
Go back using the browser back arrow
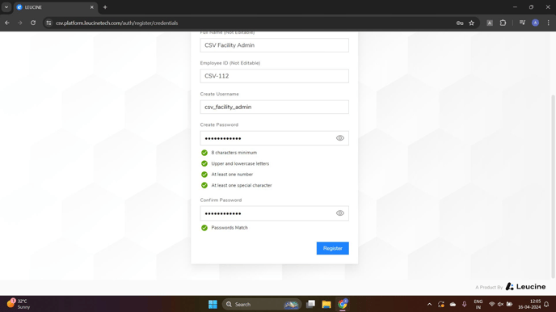click(x=7, y=23)
